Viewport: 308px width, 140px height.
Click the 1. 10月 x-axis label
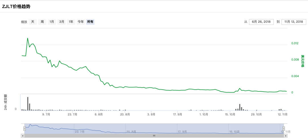(204, 114)
